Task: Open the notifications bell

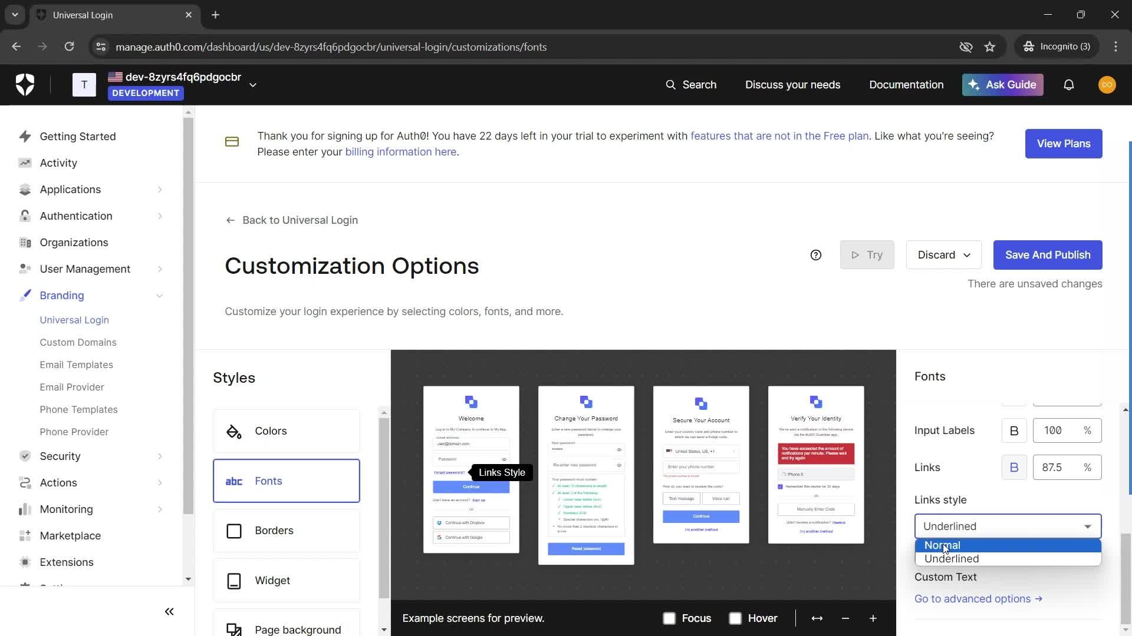Action: pyautogui.click(x=1068, y=85)
